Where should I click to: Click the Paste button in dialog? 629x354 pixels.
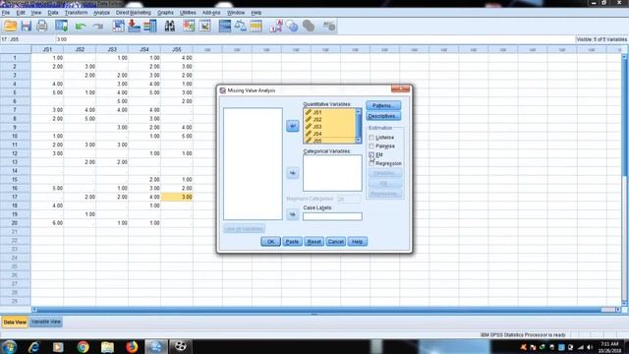tap(292, 242)
